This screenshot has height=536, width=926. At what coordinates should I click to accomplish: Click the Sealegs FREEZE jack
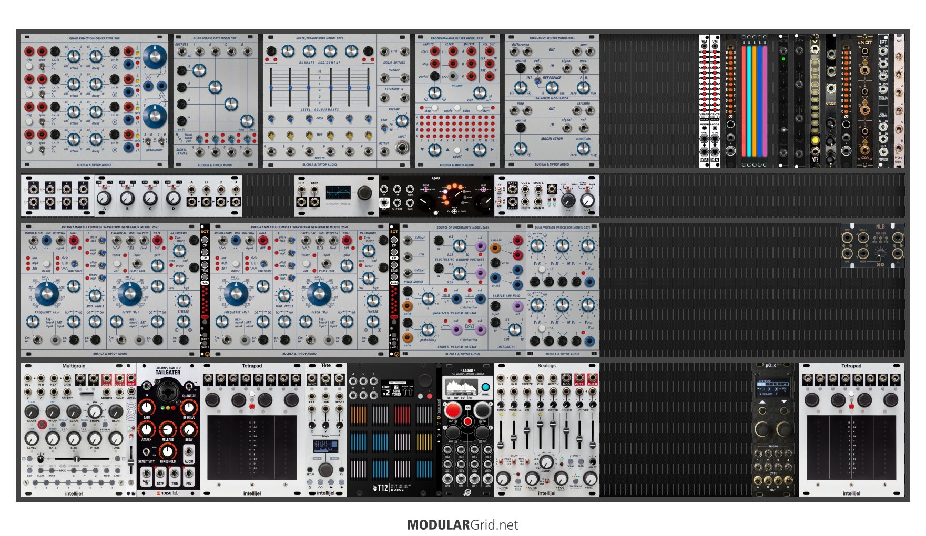[x=527, y=378]
